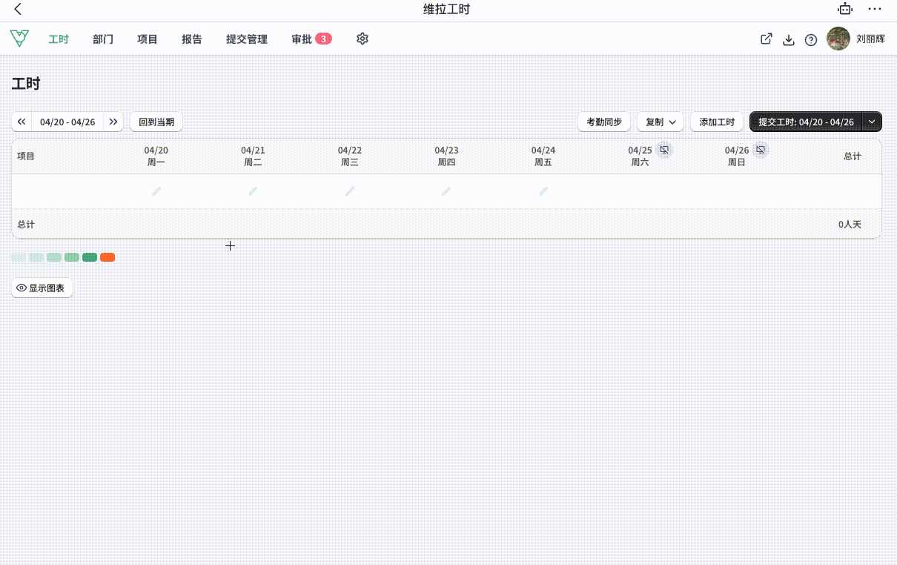
Task: Click the orange legend swatch
Action: click(107, 257)
